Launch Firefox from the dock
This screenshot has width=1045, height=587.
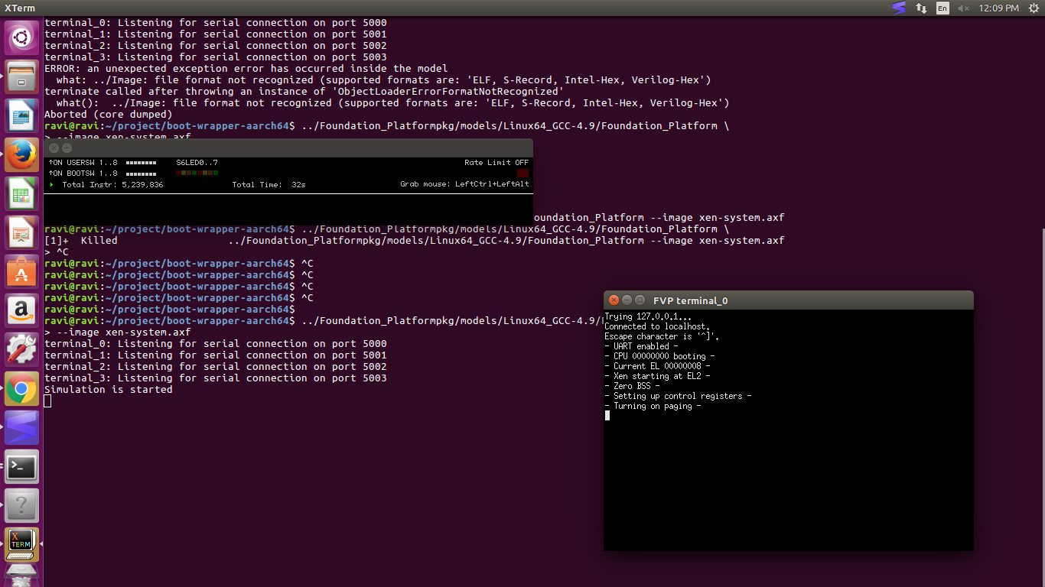click(x=21, y=154)
